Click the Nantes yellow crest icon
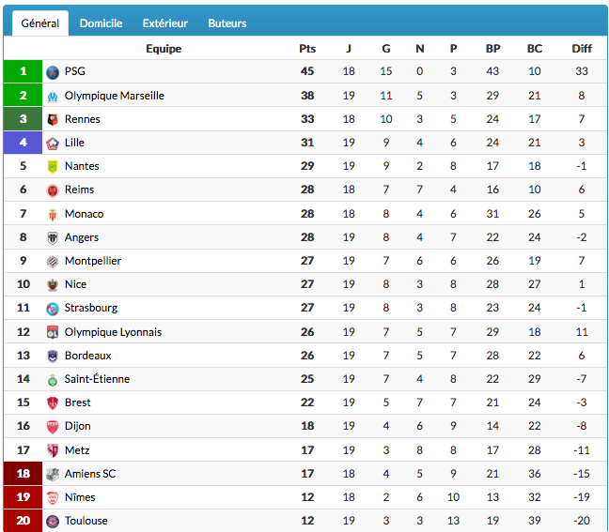609x532 pixels. [53, 167]
